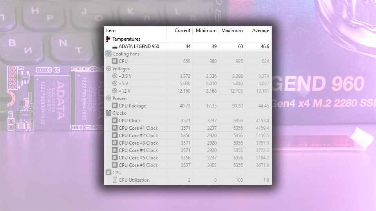
Task: Sort by the Average column header
Action: [x=258, y=30]
